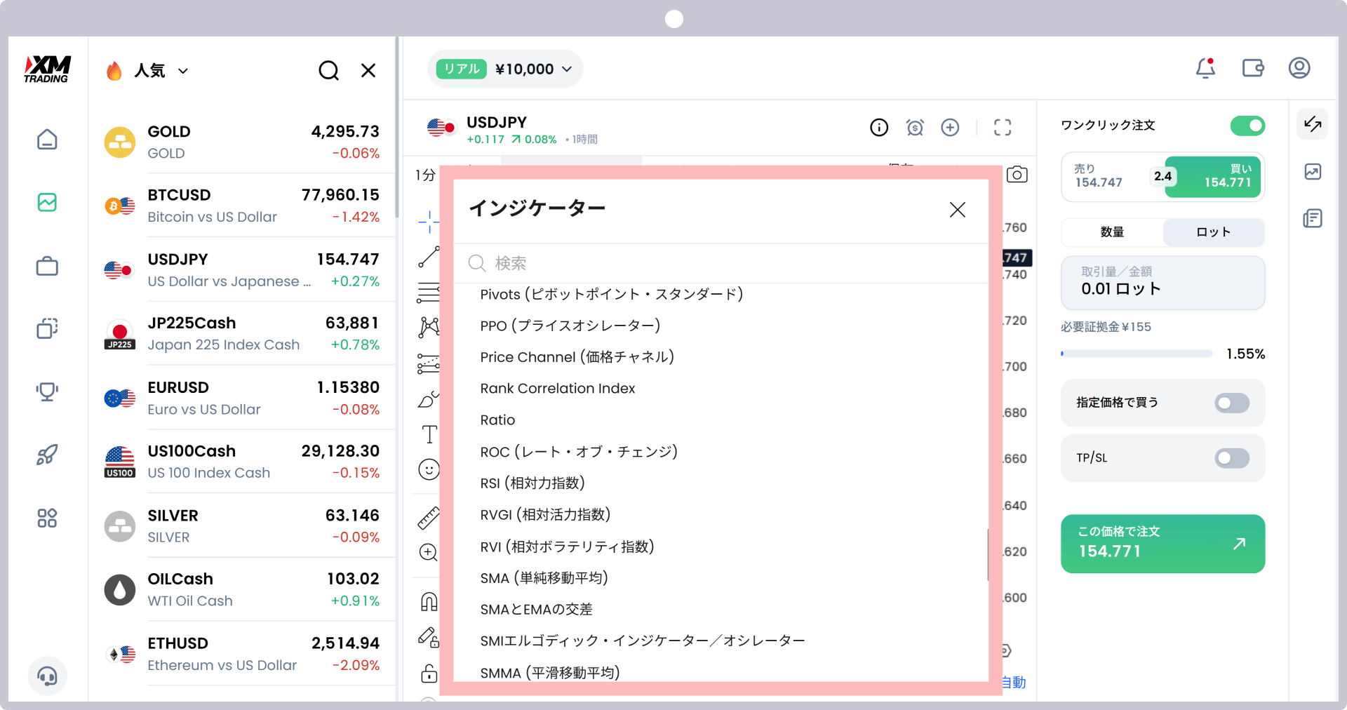Select the trend line drawing tool

point(429,257)
